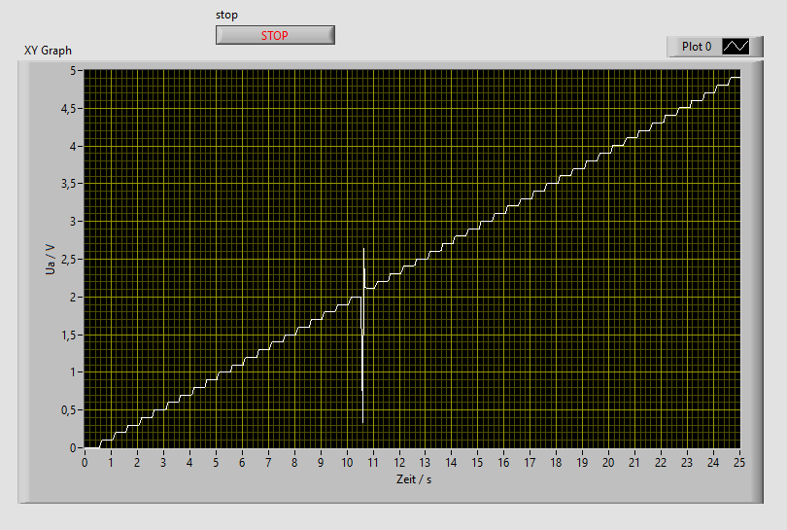This screenshot has width=787, height=530.
Task: Click the x-axis marker 10
Action: (x=347, y=463)
